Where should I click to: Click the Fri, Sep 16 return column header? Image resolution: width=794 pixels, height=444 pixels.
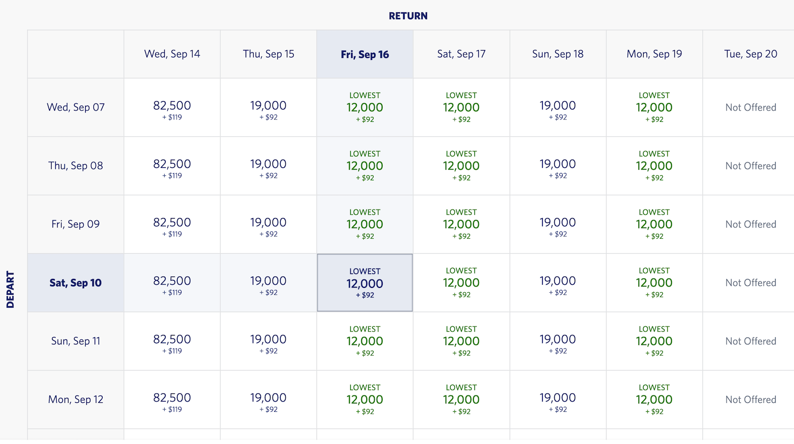click(x=364, y=54)
